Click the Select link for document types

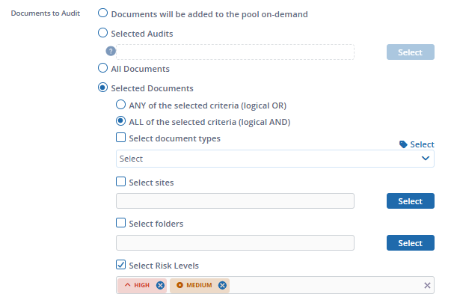(x=422, y=144)
